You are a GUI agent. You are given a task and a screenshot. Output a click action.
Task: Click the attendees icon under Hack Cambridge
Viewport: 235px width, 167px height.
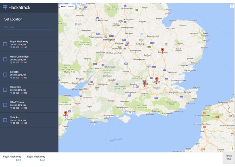click(x=22, y=63)
